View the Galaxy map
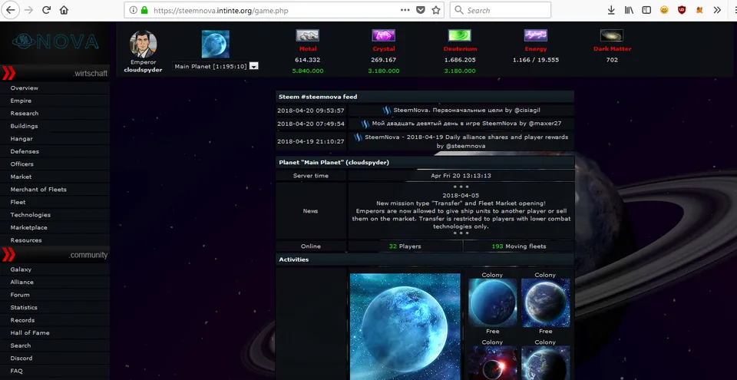Screen dimensions: 737x380 pyautogui.click(x=21, y=269)
